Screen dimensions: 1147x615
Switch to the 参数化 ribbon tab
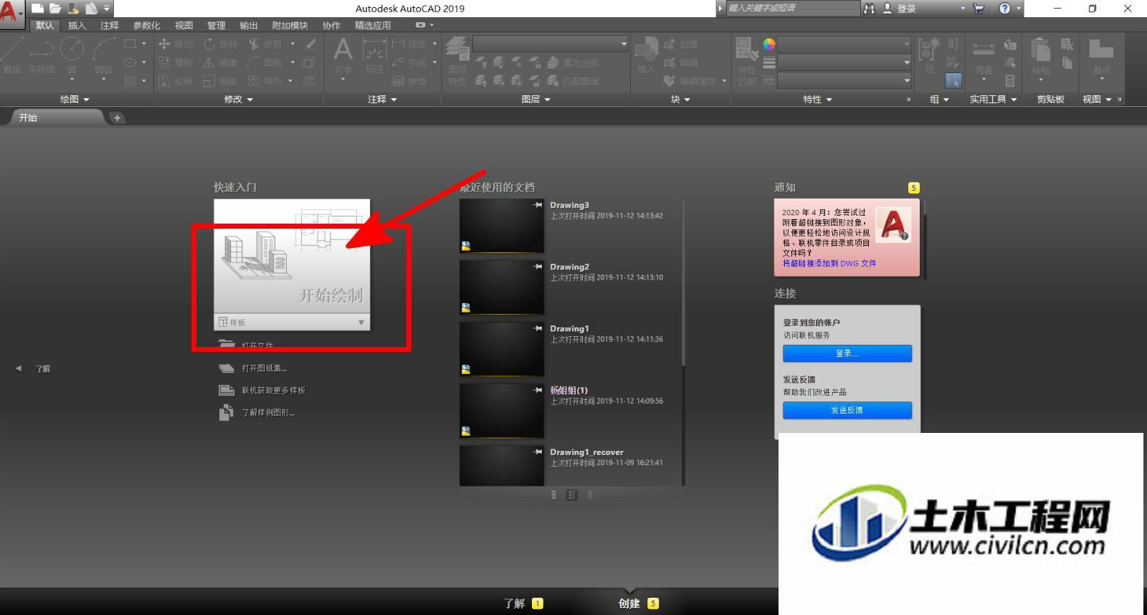pyautogui.click(x=147, y=25)
